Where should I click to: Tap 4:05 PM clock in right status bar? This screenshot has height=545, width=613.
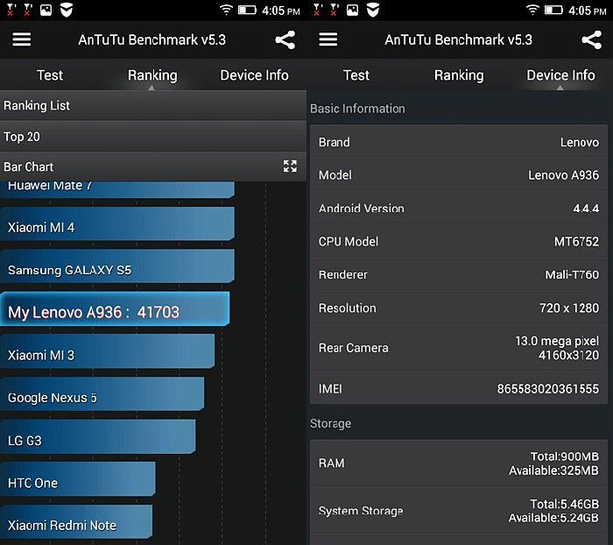pos(588,11)
